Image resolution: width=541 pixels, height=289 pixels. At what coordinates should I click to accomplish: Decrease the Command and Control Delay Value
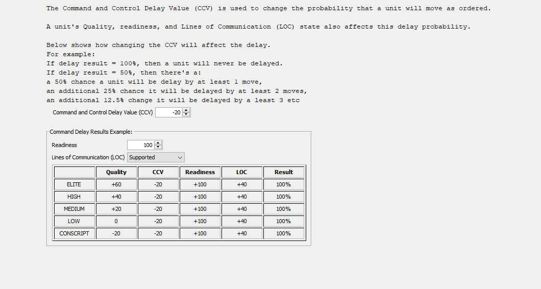tap(186, 114)
